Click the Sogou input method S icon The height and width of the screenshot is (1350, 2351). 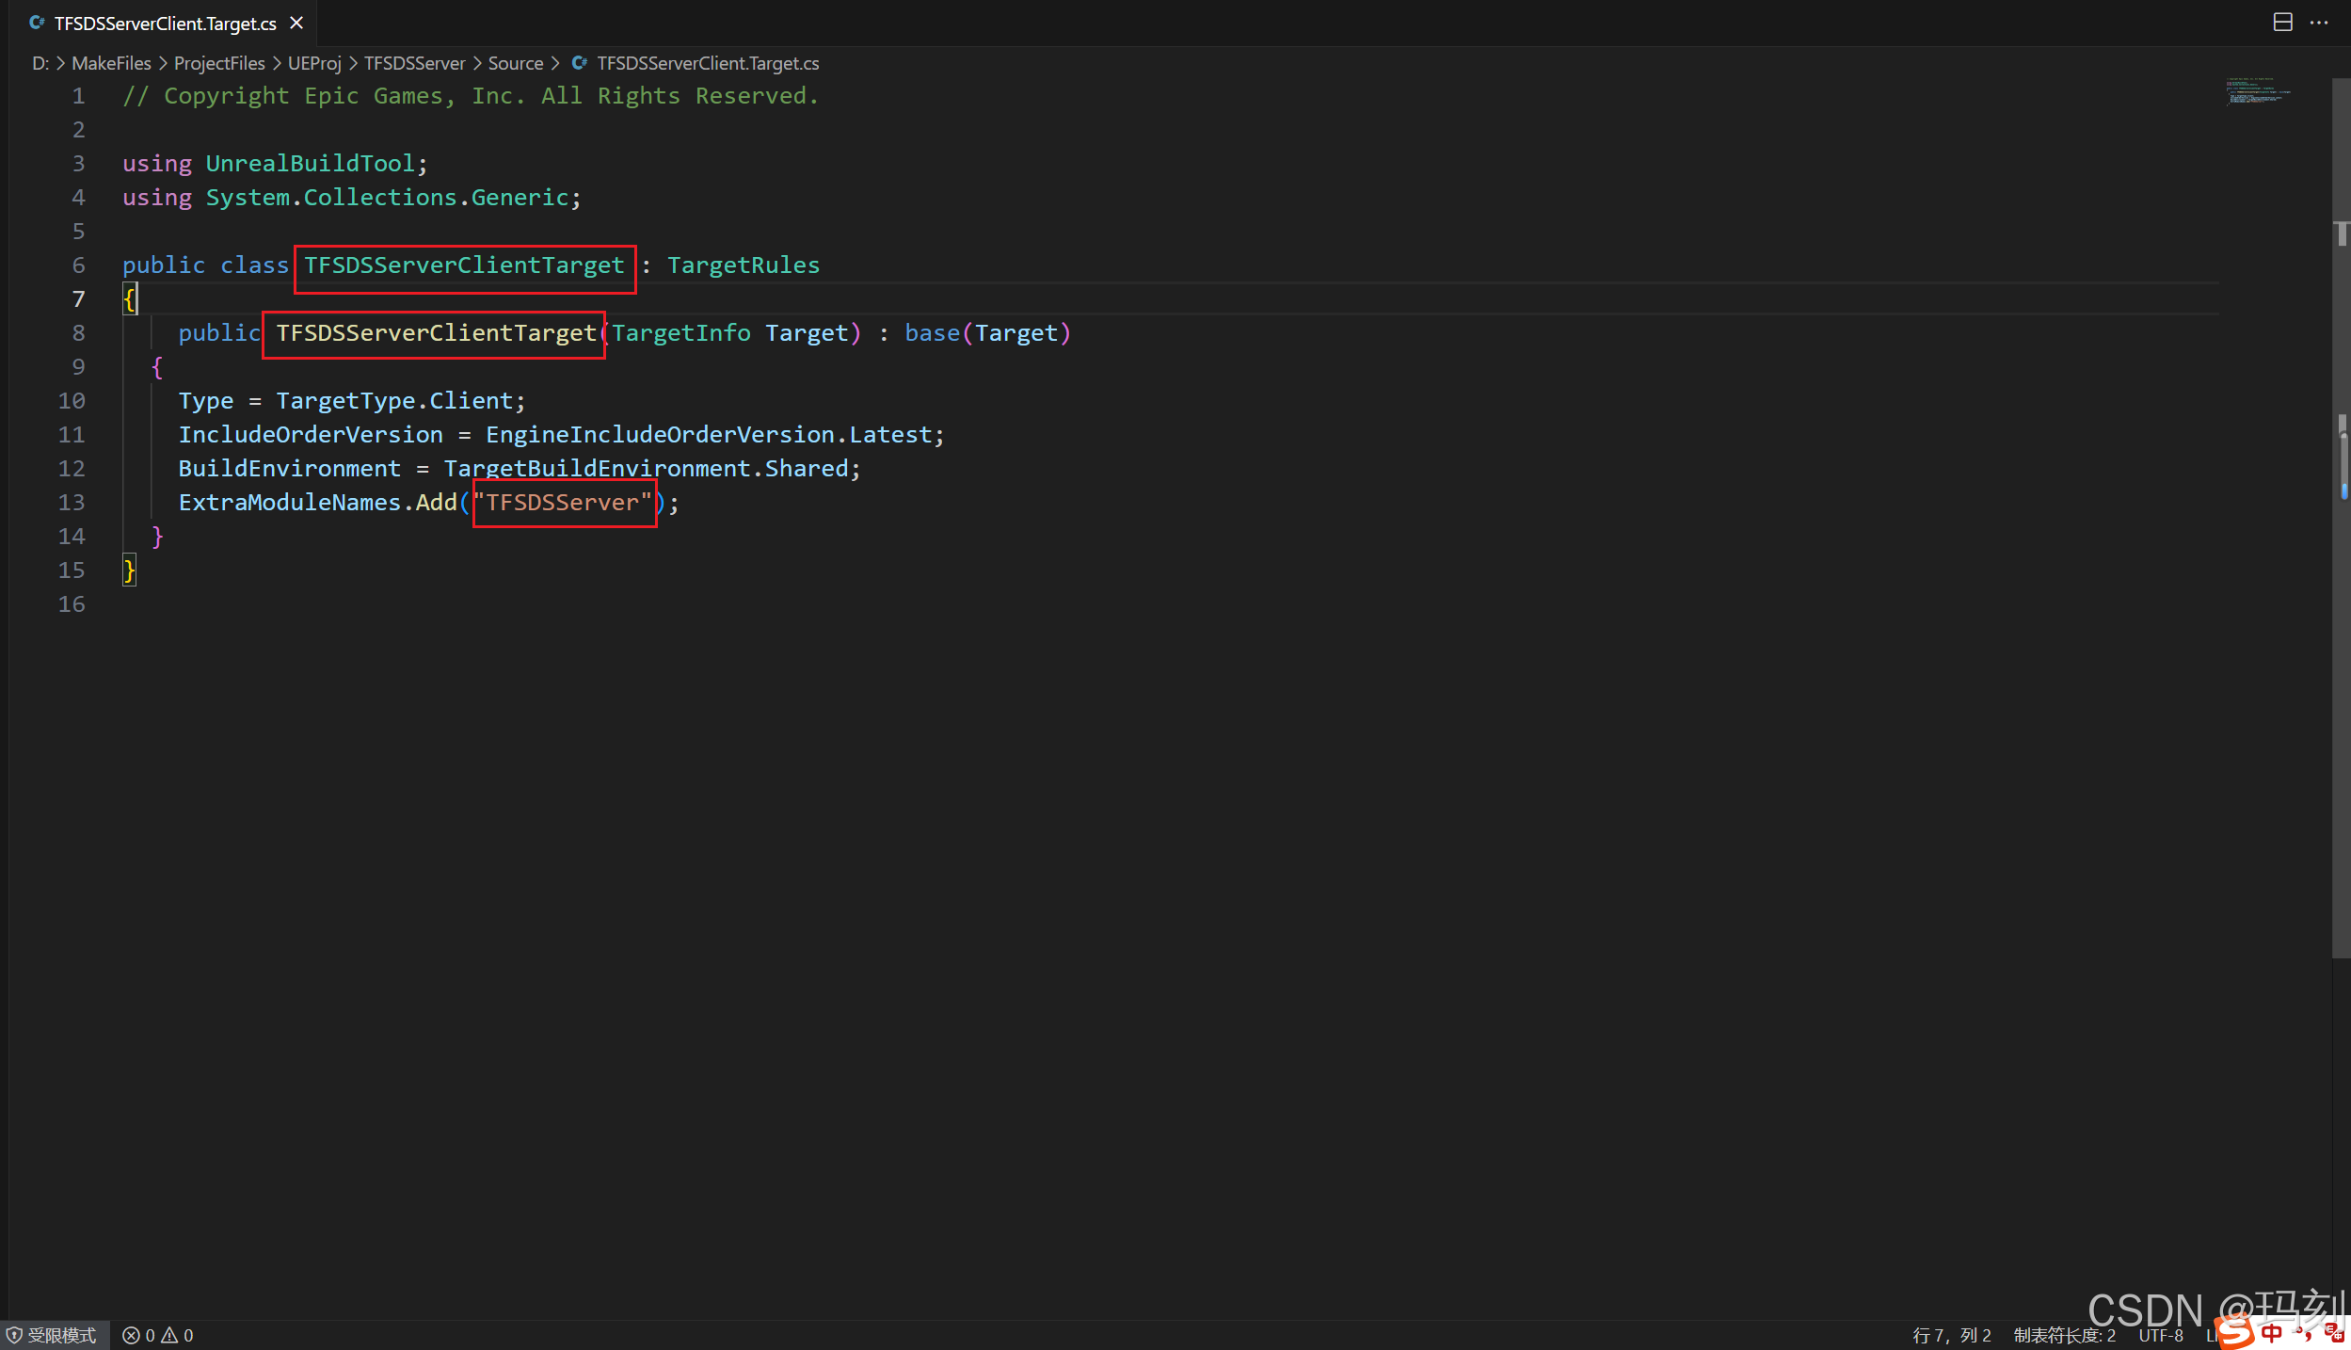coord(2235,1331)
